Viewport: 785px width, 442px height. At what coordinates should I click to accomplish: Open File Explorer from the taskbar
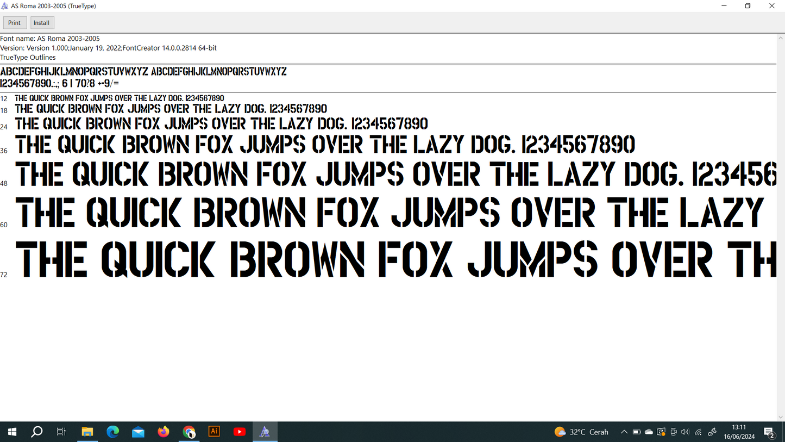(x=87, y=431)
